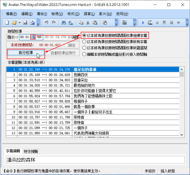Select 以本條為準按原時間間隔校準所選區間 option
This screenshot has width=190, height=175.
tap(115, 48)
